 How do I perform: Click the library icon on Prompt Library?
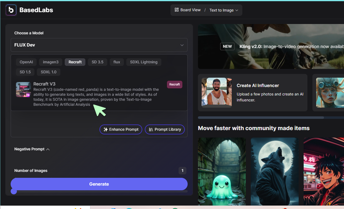tap(151, 129)
